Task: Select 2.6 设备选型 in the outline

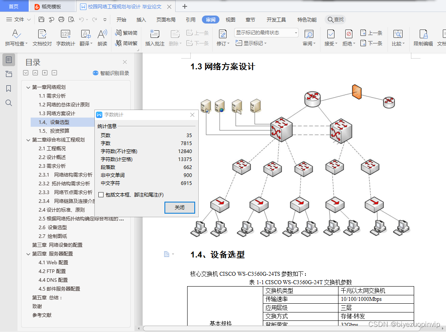Action: tap(53, 228)
